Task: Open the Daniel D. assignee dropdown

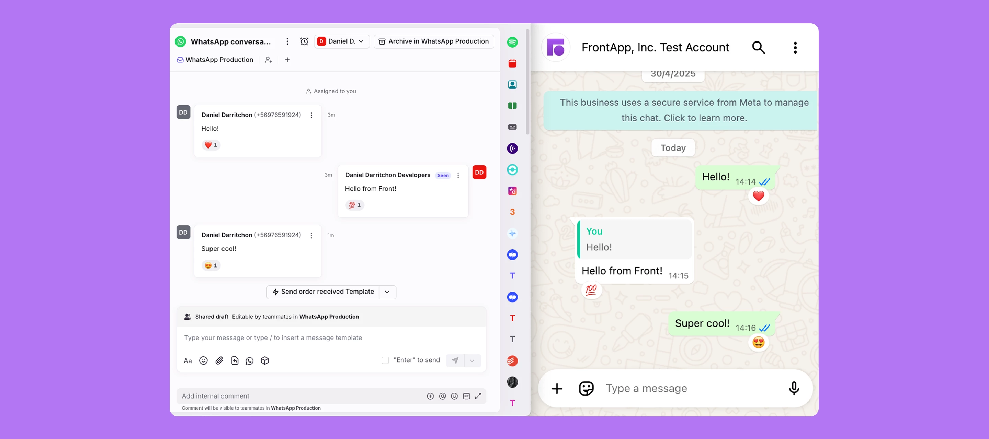Action: 342,41
